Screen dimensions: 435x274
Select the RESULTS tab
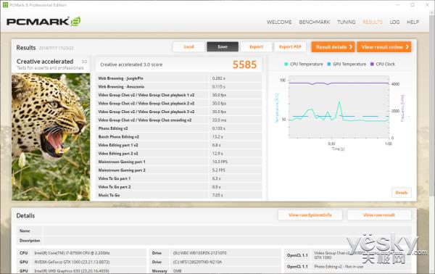coord(373,22)
